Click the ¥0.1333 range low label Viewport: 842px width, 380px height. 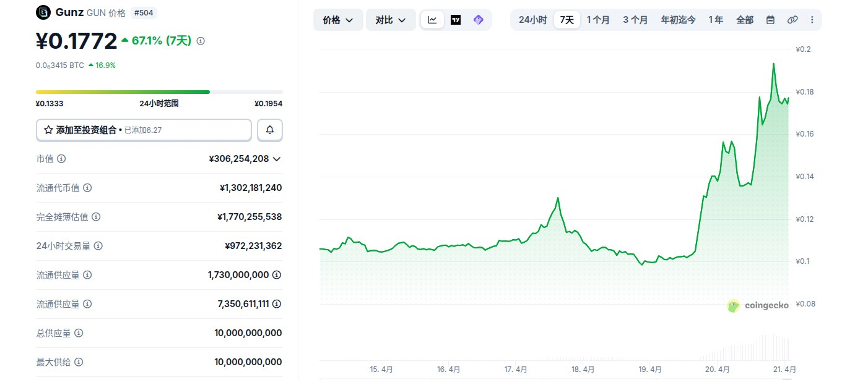[50, 104]
